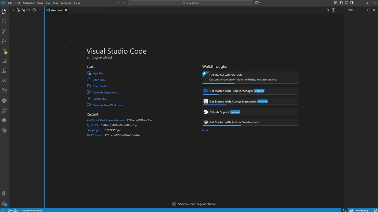The width and height of the screenshot is (378, 212).
Task: Open the Go menu
Action: point(48,3)
